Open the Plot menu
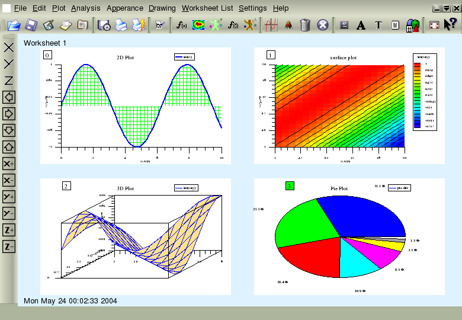Screen dimensions: 462x320 pyautogui.click(x=59, y=8)
